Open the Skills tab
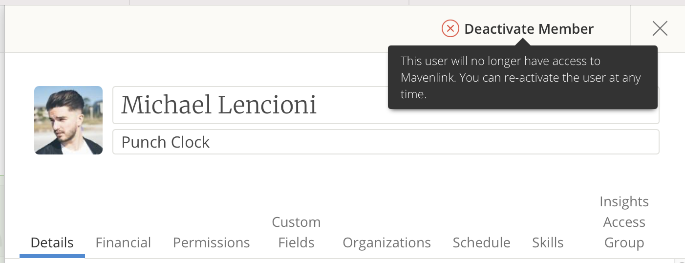 coord(548,242)
